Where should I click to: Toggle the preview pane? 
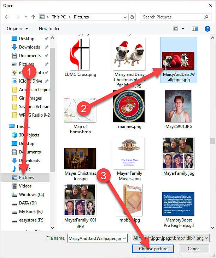[x=195, y=29]
